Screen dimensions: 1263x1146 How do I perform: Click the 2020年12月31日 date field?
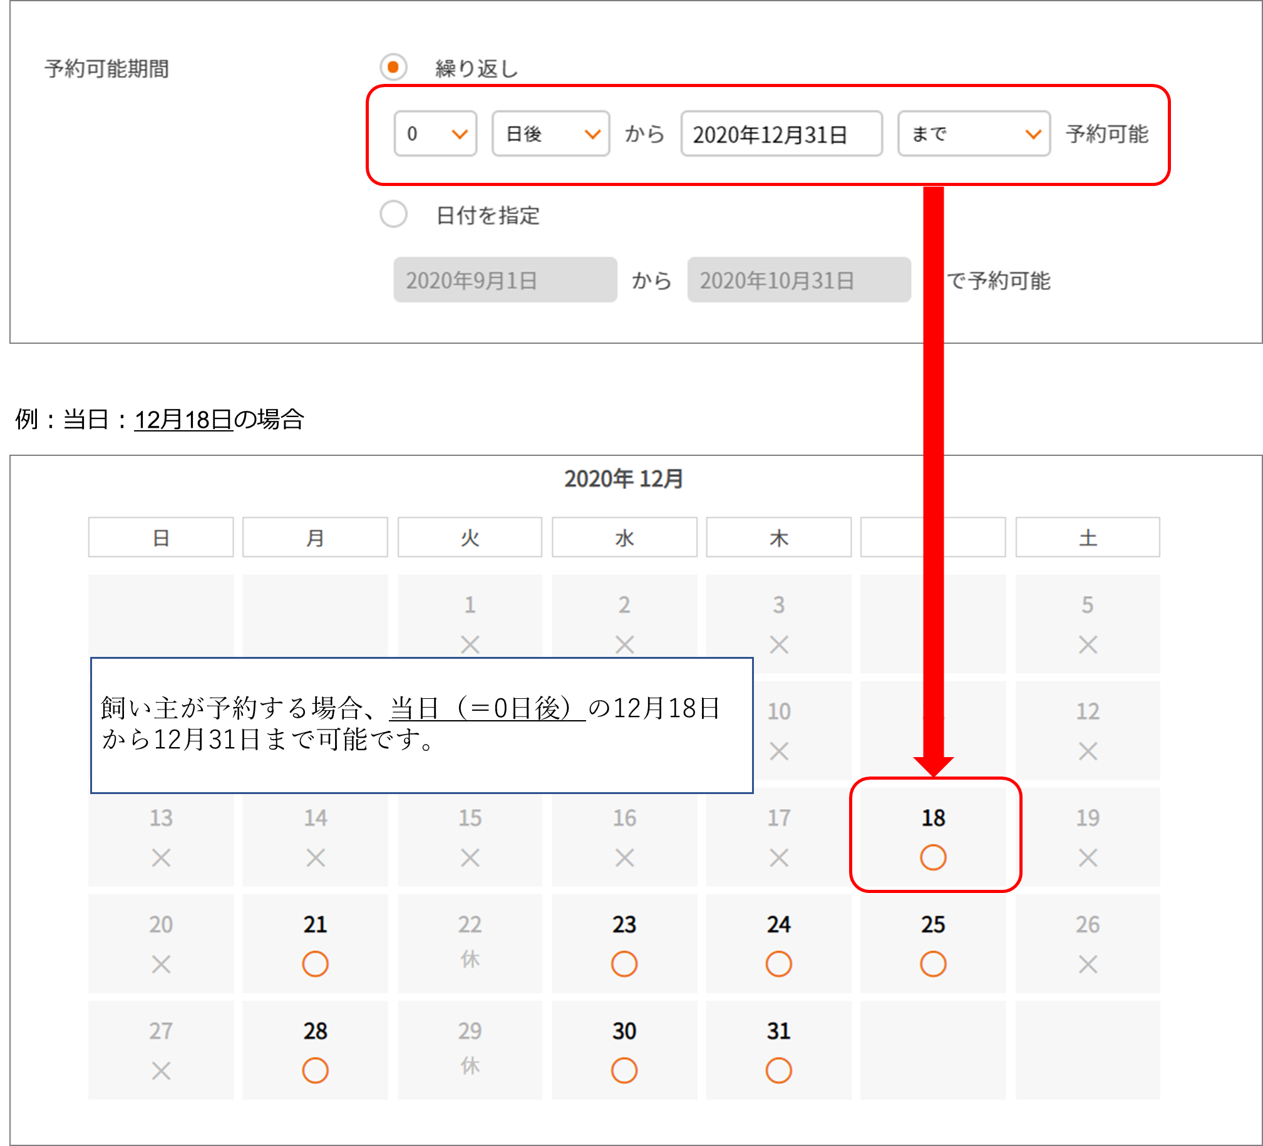pos(781,133)
